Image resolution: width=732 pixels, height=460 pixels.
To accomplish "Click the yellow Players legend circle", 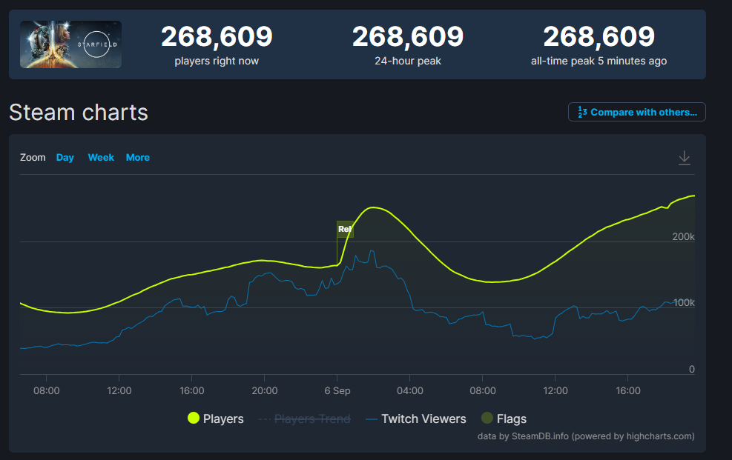I will coord(194,419).
